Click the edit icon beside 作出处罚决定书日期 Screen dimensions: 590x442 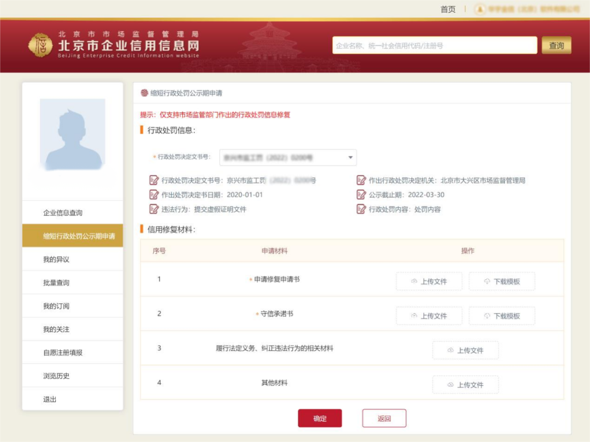coord(154,195)
